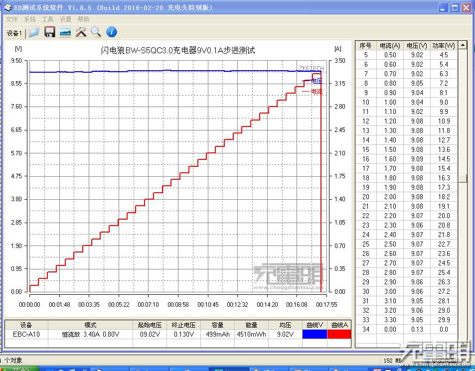Click the application icon in title bar
Viewport: 475px width, 371px height.
point(8,7)
